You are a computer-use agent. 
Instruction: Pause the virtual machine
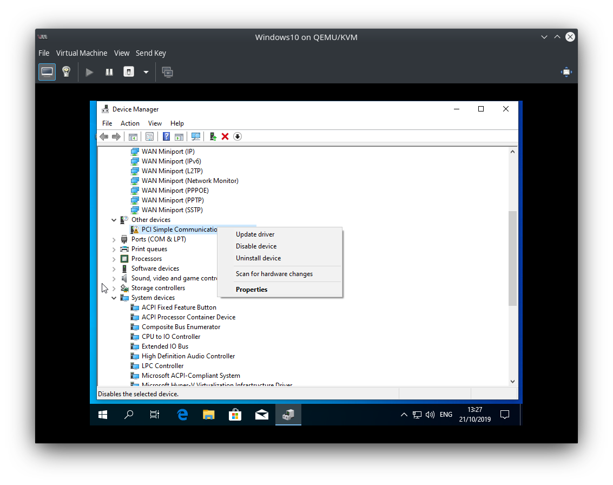coord(109,72)
